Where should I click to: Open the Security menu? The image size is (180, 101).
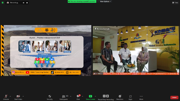click(50, 97)
